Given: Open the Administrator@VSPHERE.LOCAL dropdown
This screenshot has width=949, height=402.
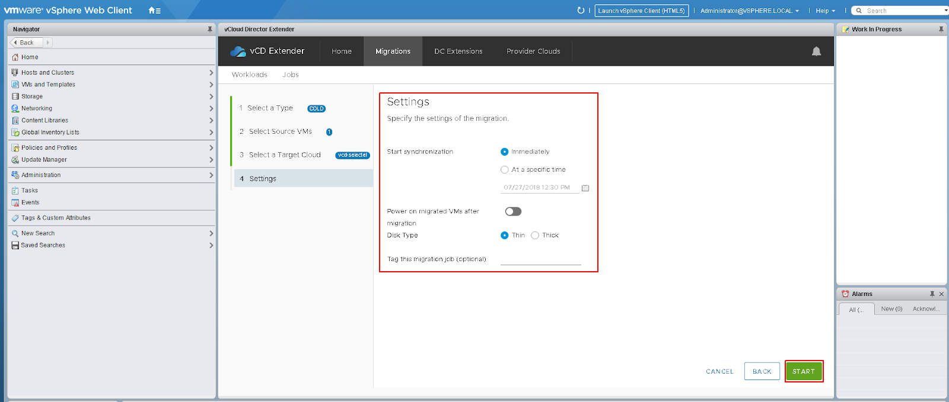Looking at the screenshot, I should 750,11.
